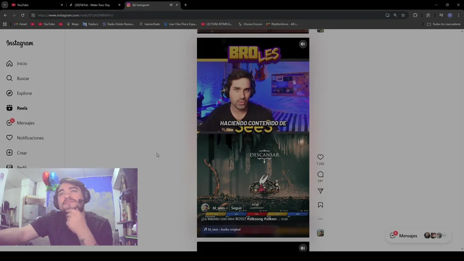Open Mensajes in left sidebar
Image resolution: width=464 pixels, height=261 pixels.
(20, 123)
